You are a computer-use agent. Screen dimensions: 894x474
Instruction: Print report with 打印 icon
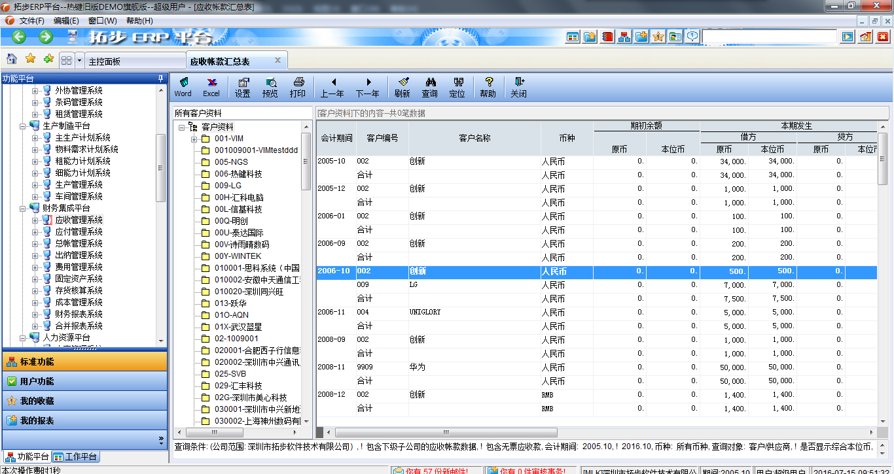click(298, 86)
